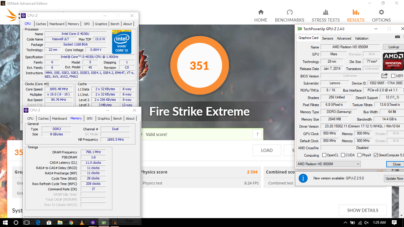Toggle OpenCL checkbox in GPU-Z

pos(324,155)
